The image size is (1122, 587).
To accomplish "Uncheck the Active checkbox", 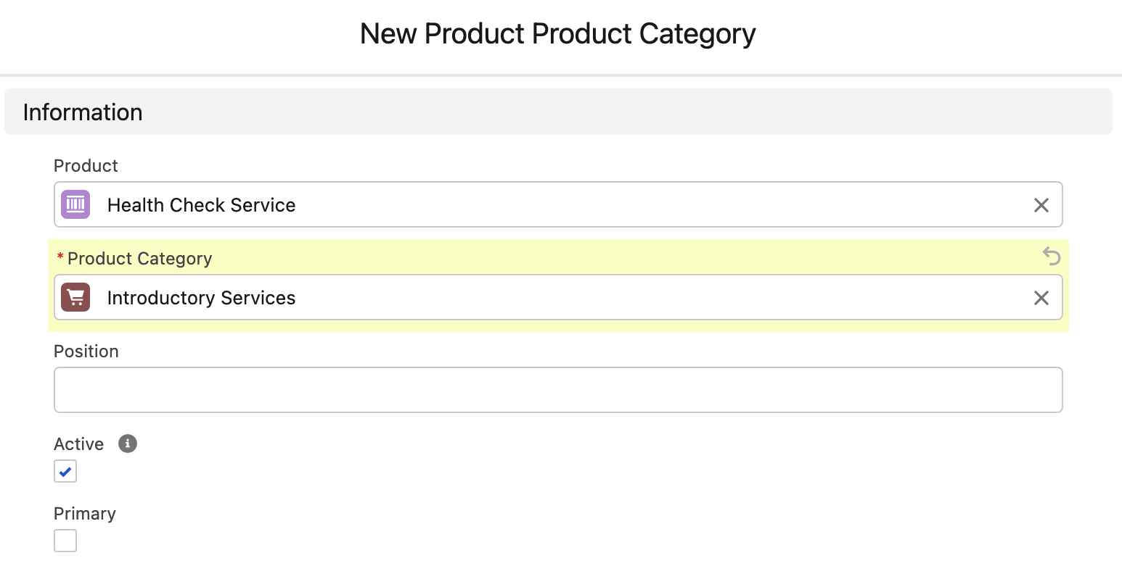I will [65, 472].
